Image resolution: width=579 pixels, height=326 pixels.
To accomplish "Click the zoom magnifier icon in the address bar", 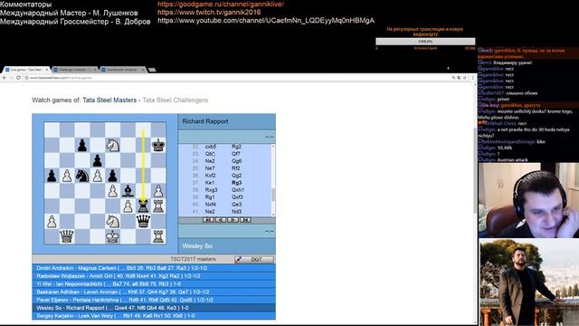I will tap(453, 78).
